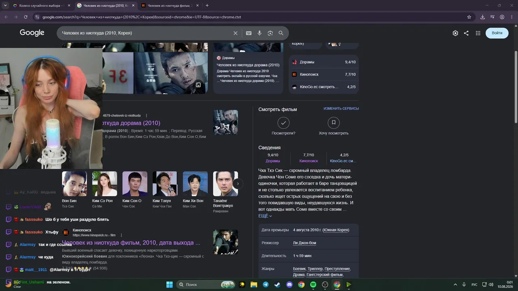Screen dimensions: 518x291
Task: Open Discord from the taskbar
Action: (289, 285)
